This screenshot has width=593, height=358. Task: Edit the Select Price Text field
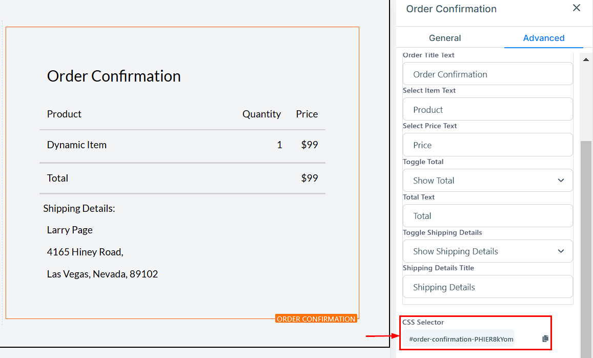click(487, 145)
